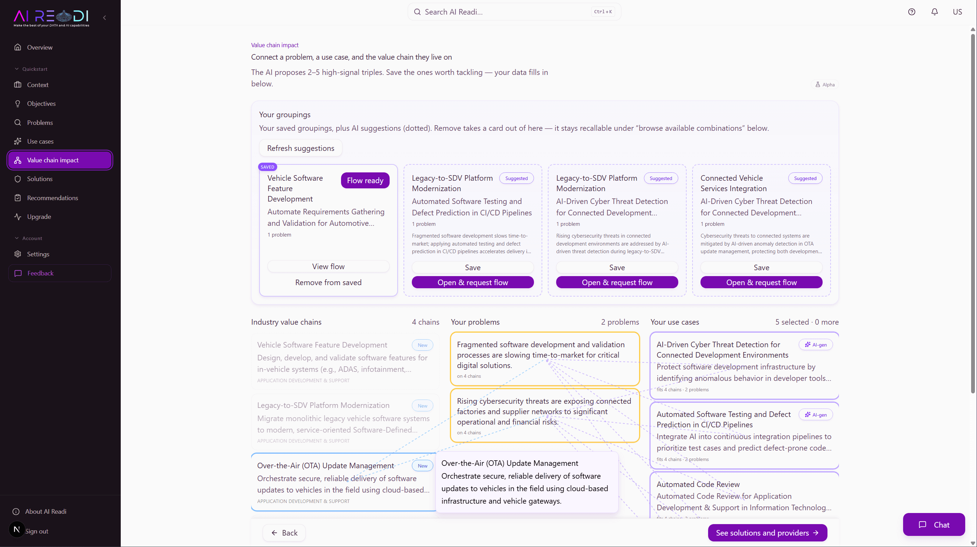
Task: Click View flow on saved grouping
Action: click(329, 266)
